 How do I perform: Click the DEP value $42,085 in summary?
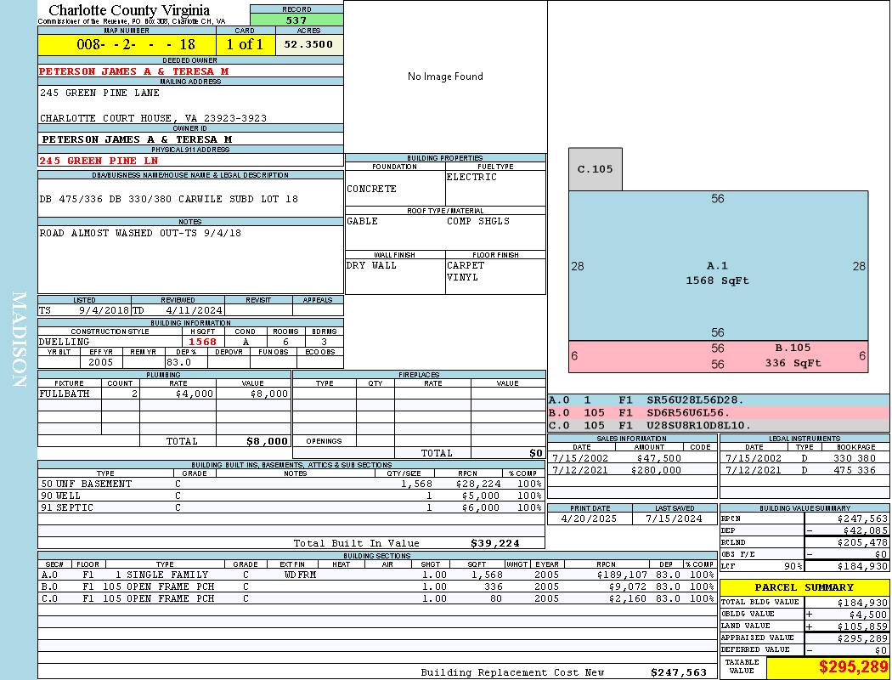(x=866, y=530)
